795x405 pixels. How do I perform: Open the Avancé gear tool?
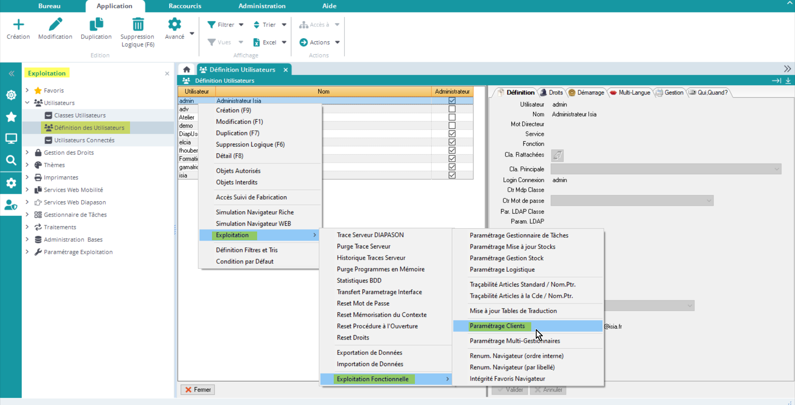[x=174, y=25]
